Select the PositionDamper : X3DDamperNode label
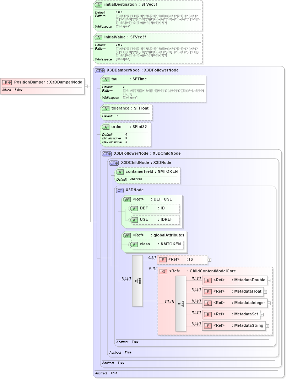The height and width of the screenshot is (379, 286). (x=48, y=82)
